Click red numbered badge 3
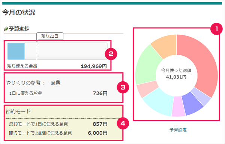This screenshot has width=225, height=144. [x=123, y=87]
